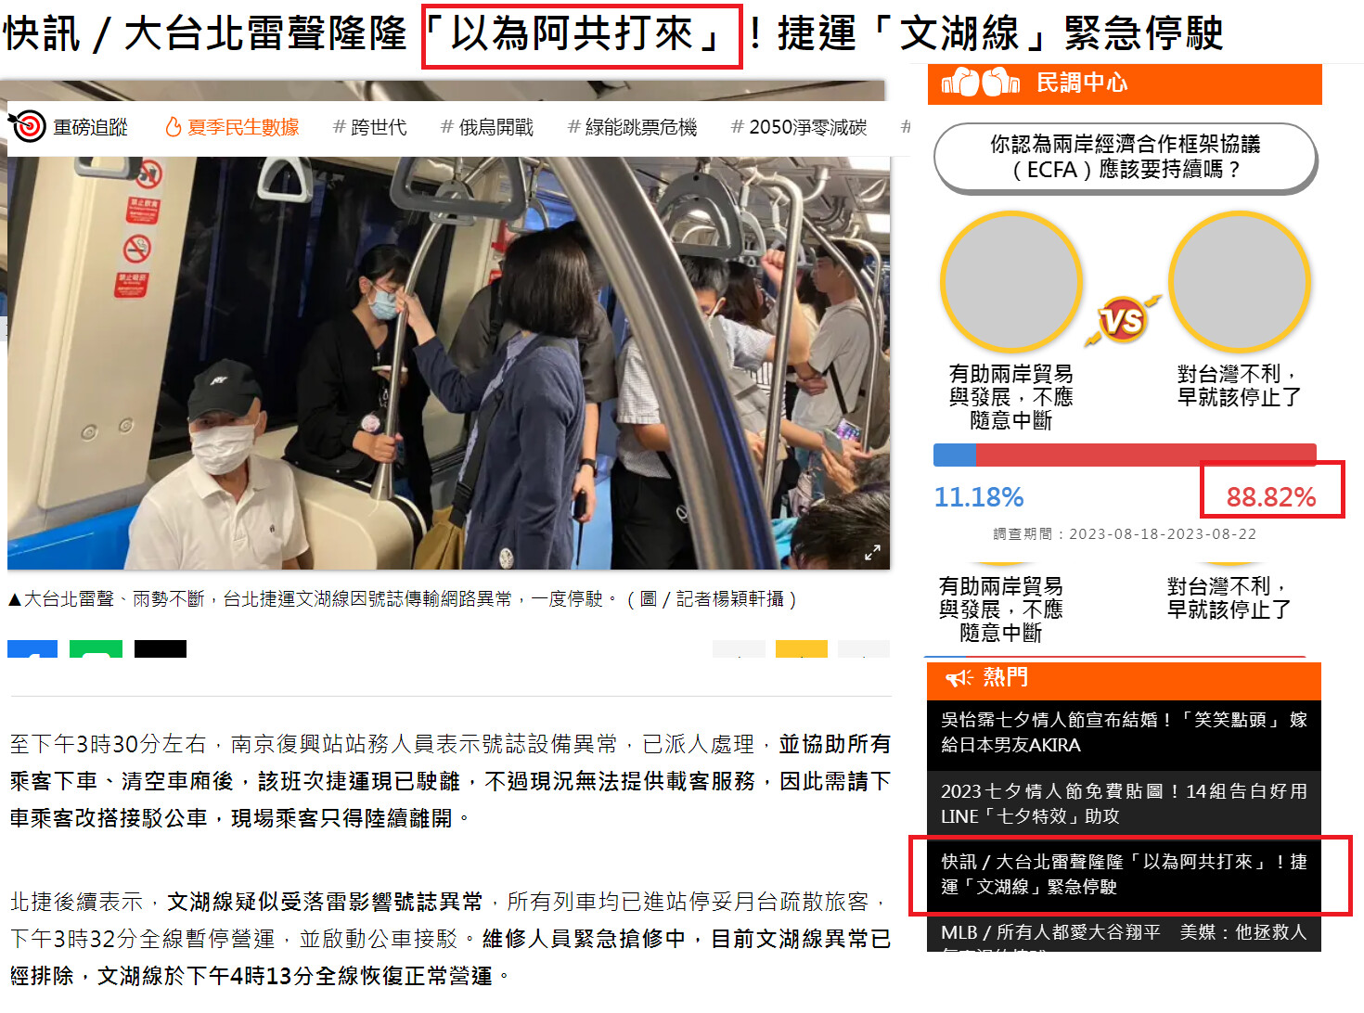Click the VS badge between poll options
This screenshot has width=1364, height=1013.
1122,321
